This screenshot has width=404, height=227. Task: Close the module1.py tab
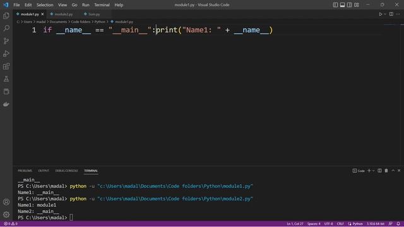(x=42, y=14)
